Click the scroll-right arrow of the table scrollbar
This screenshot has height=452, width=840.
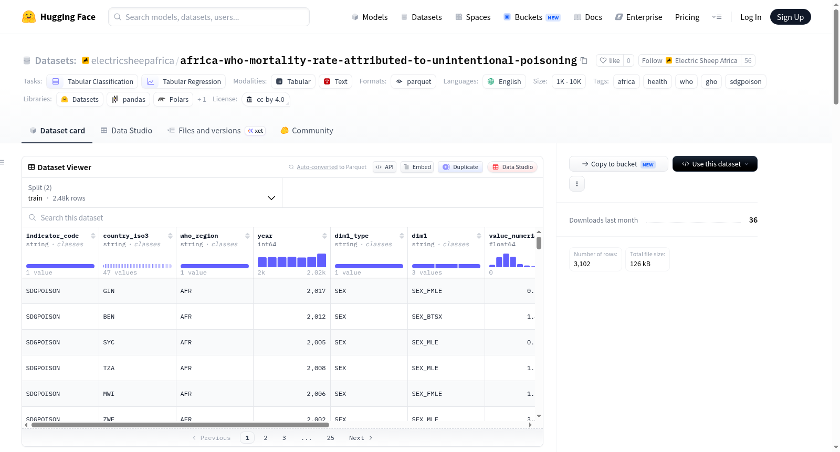point(530,425)
